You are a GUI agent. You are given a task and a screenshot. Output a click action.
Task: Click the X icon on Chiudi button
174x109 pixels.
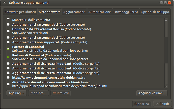pos(157,104)
